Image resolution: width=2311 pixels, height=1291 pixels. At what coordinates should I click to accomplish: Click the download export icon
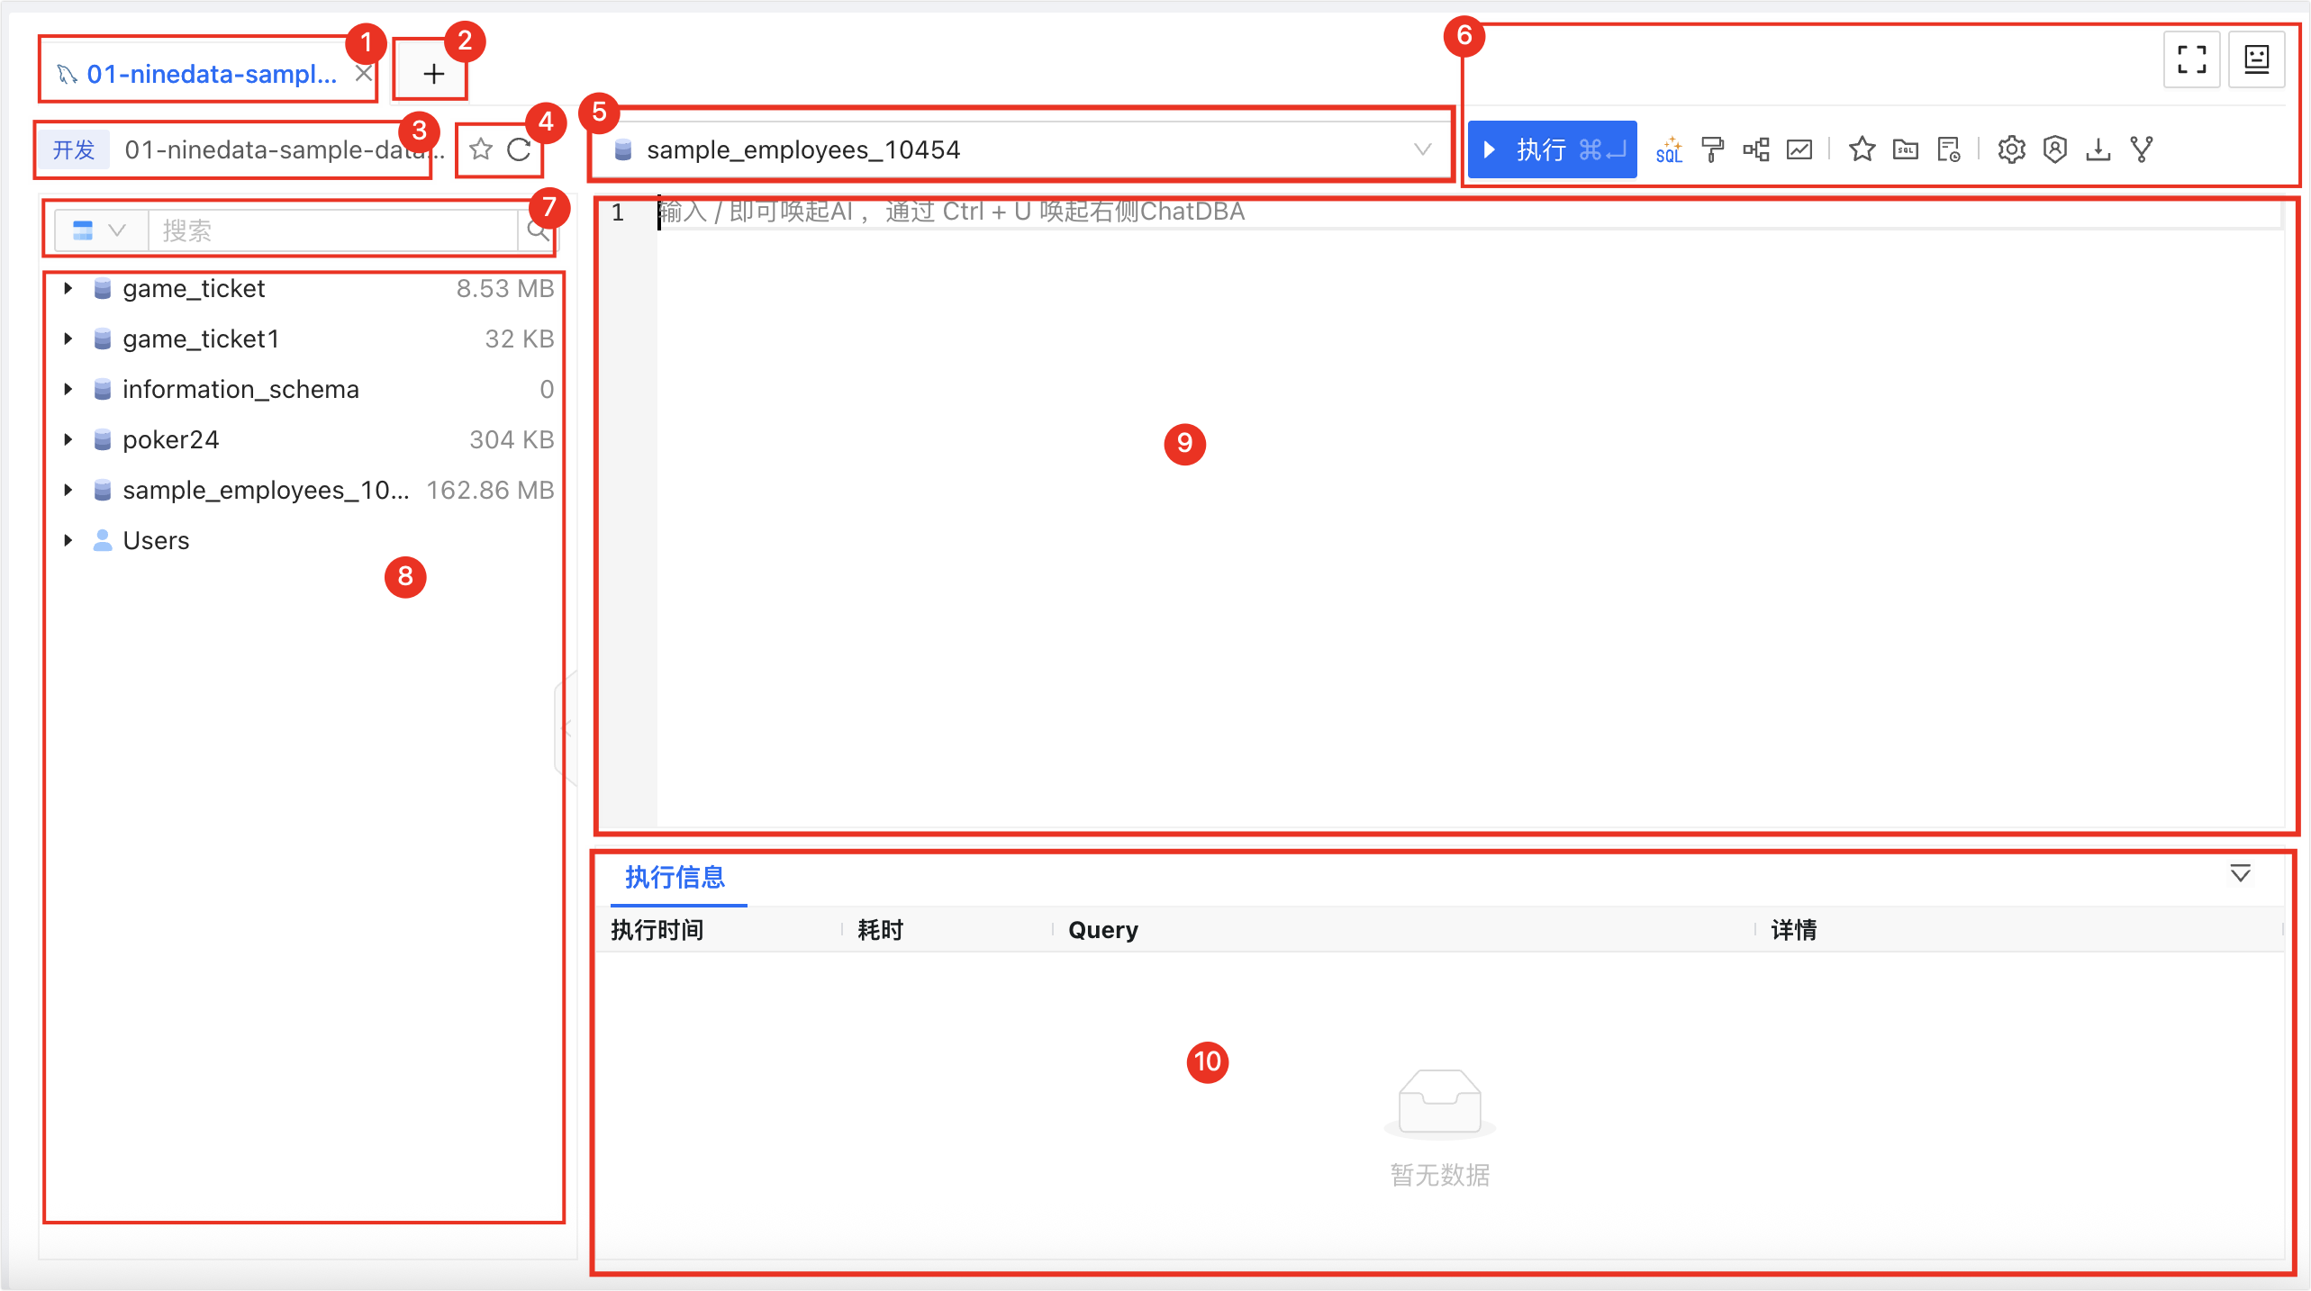[2098, 149]
